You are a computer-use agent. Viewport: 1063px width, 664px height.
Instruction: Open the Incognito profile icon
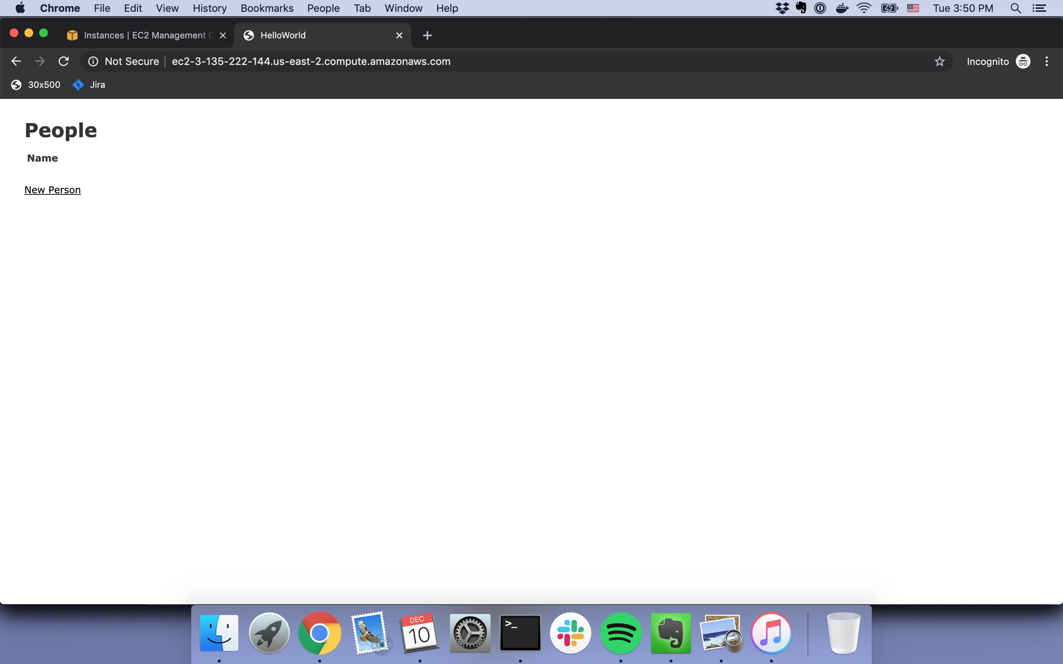tap(1023, 62)
